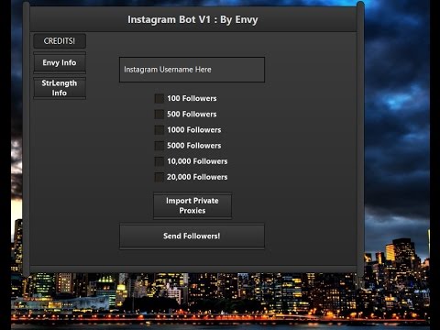440x330 pixels.
Task: Focus the Instagram Username Here field
Action: (x=192, y=70)
